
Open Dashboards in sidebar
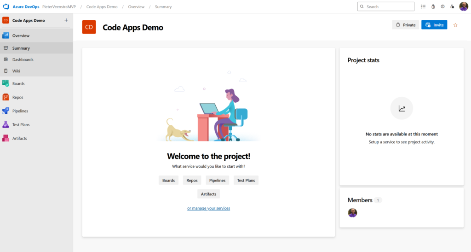tap(36, 59)
